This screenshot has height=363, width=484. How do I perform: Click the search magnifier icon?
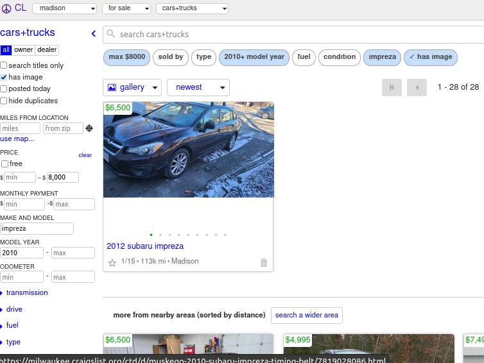pyautogui.click(x=111, y=33)
